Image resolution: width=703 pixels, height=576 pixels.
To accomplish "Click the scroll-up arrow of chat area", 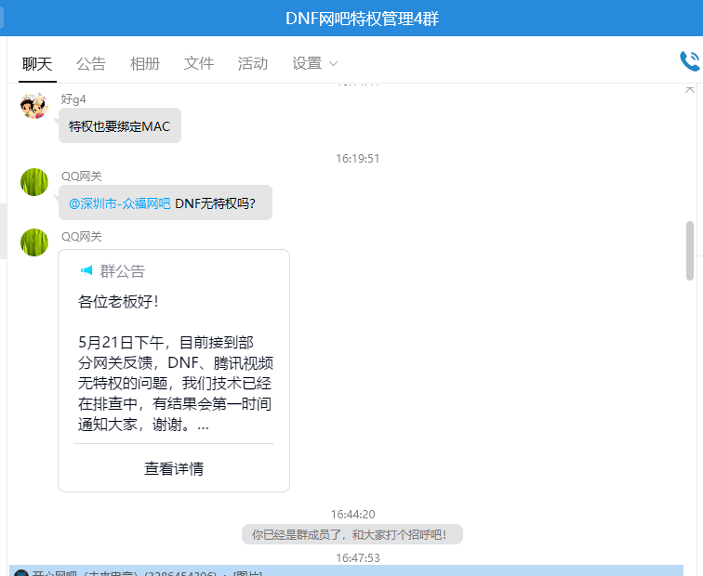I will click(690, 89).
